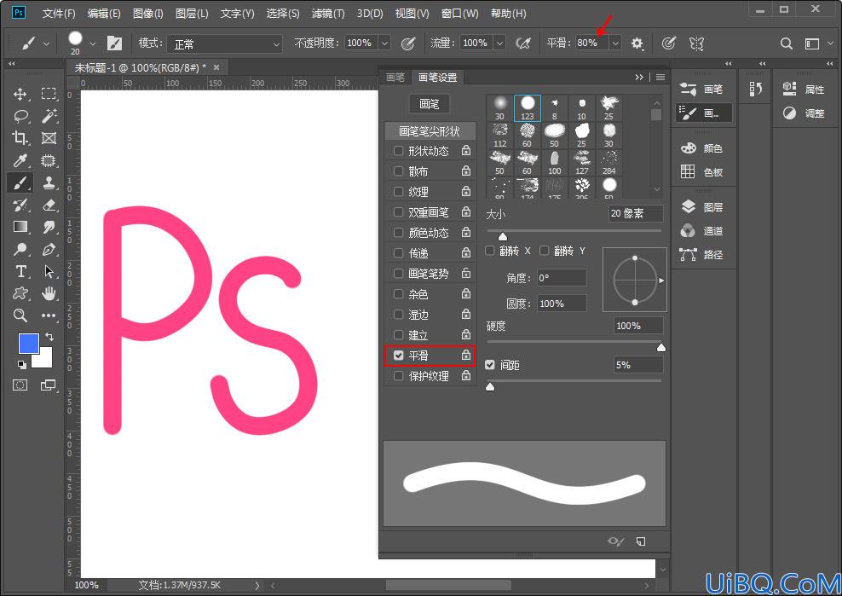Image resolution: width=842 pixels, height=596 pixels.
Task: Enable Color Dynamics (颜色动态) checkbox
Action: (399, 233)
